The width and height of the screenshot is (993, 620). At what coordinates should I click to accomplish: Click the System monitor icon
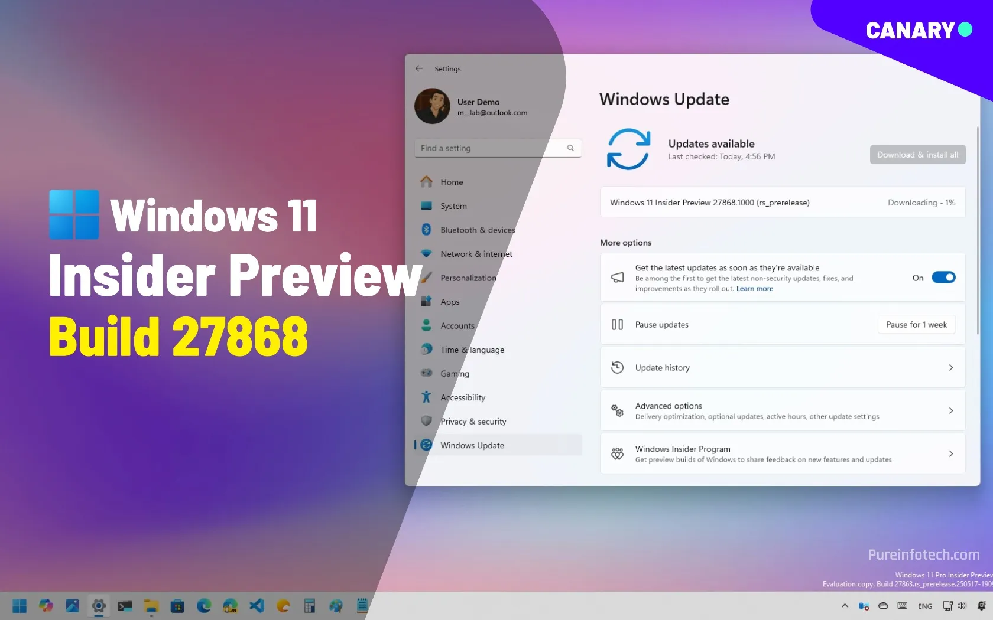click(426, 205)
